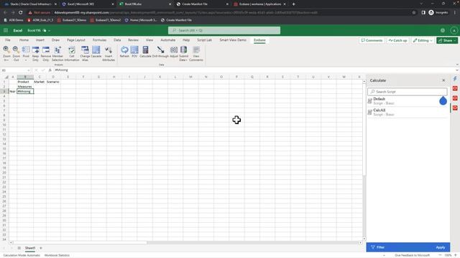Click the Workbook Statistics status item
The image size is (460, 258).
coord(57,255)
